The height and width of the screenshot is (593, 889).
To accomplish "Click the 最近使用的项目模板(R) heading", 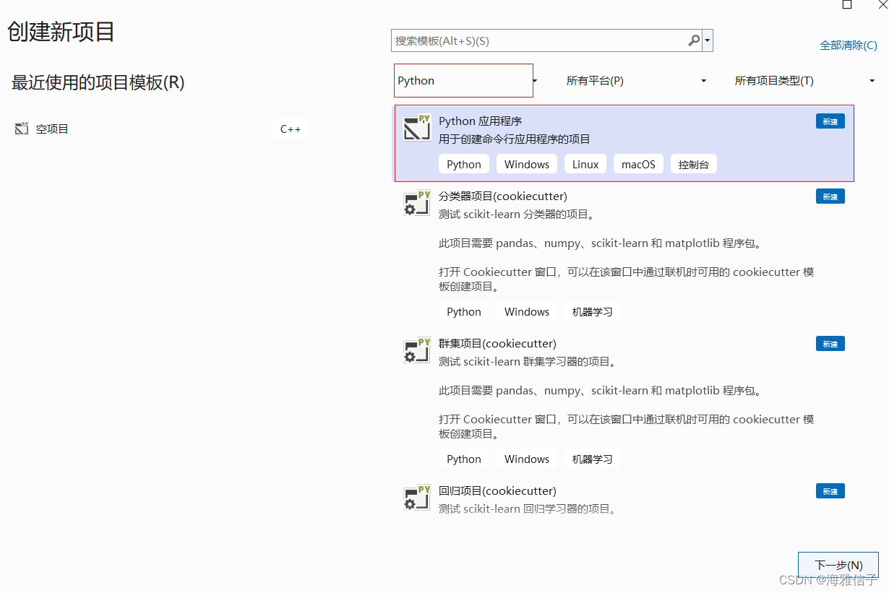I will click(x=98, y=82).
